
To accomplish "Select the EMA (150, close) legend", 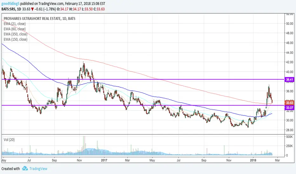I will 16,39.
